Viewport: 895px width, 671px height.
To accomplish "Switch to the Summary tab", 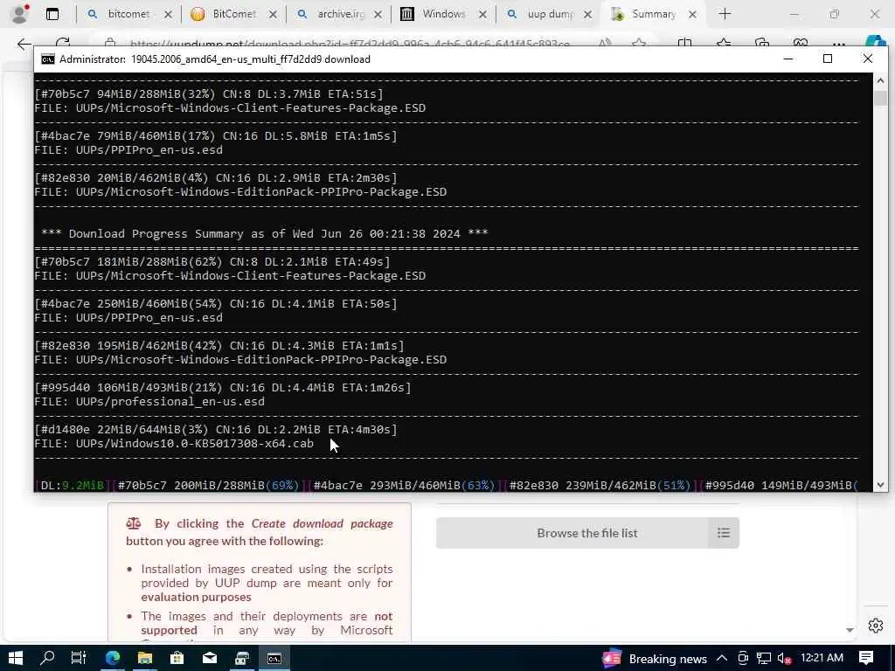I will click(x=653, y=14).
